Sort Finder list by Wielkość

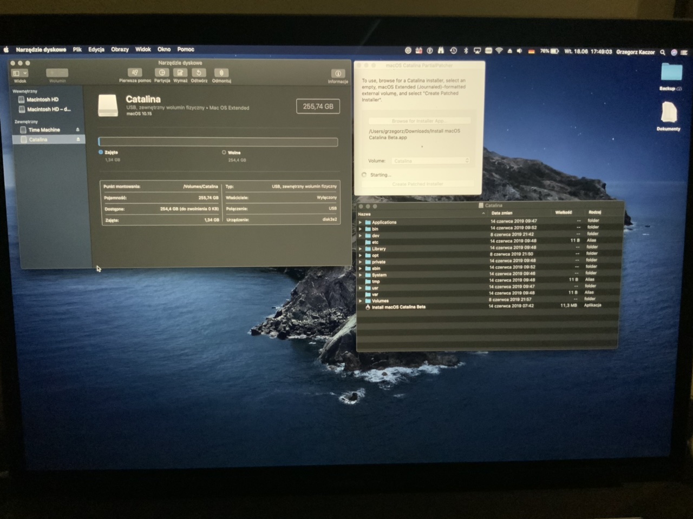point(564,212)
